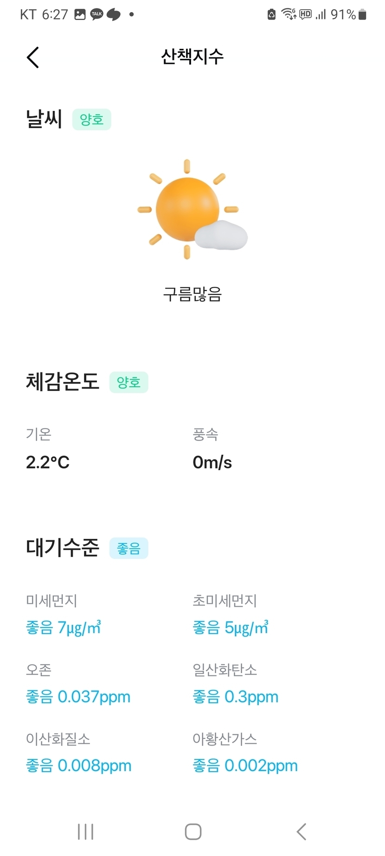385x856 pixels.
Task: Tap the 양호 badge next to 체감온도
Action: pyautogui.click(x=128, y=383)
